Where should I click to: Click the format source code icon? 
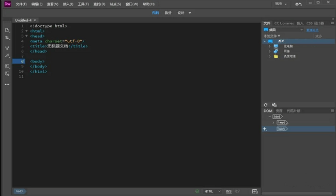7,56
